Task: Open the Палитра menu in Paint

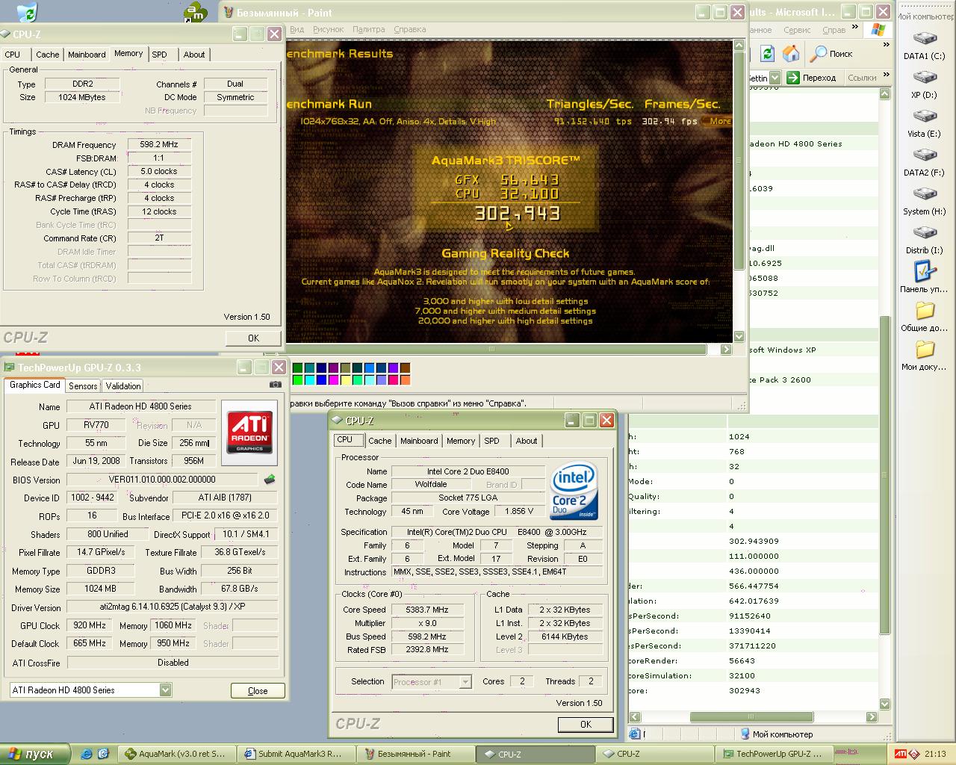Action: pyautogui.click(x=369, y=29)
